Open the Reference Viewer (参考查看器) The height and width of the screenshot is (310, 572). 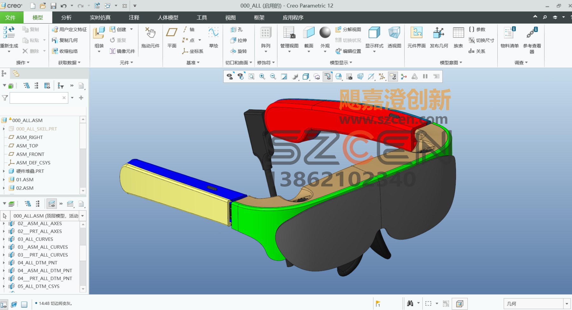pos(532,40)
